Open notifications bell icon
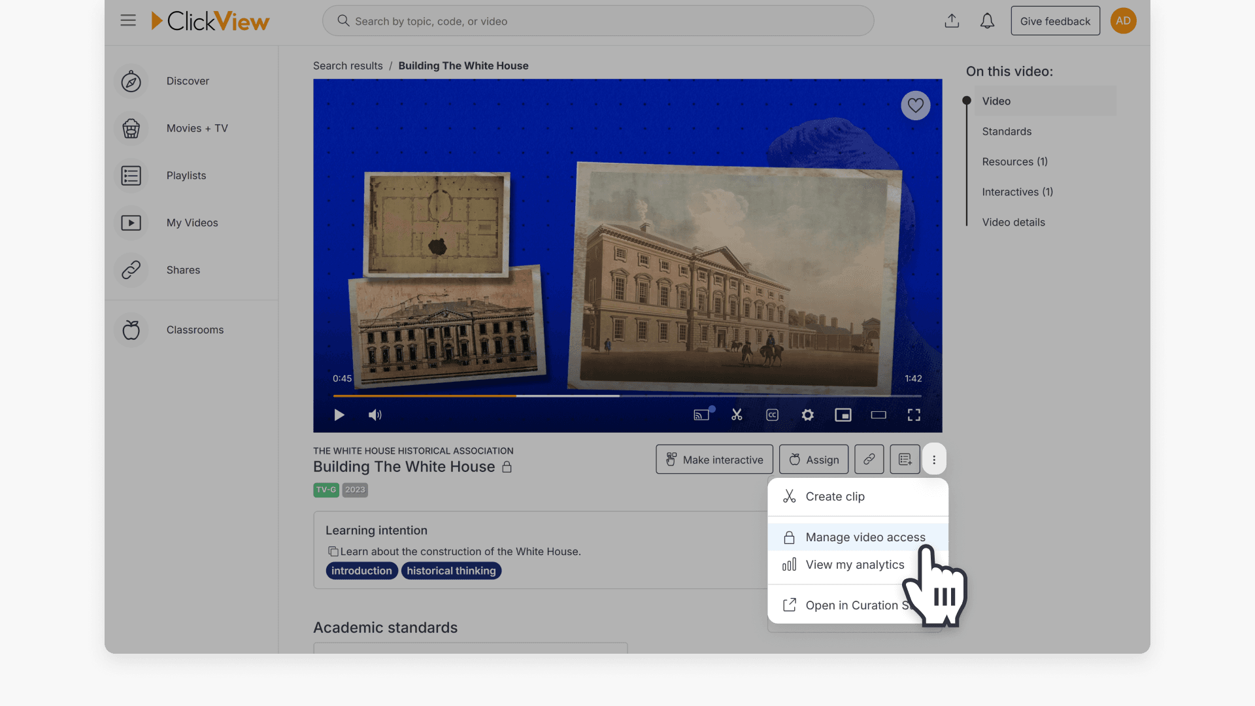Image resolution: width=1255 pixels, height=706 pixels. point(987,20)
